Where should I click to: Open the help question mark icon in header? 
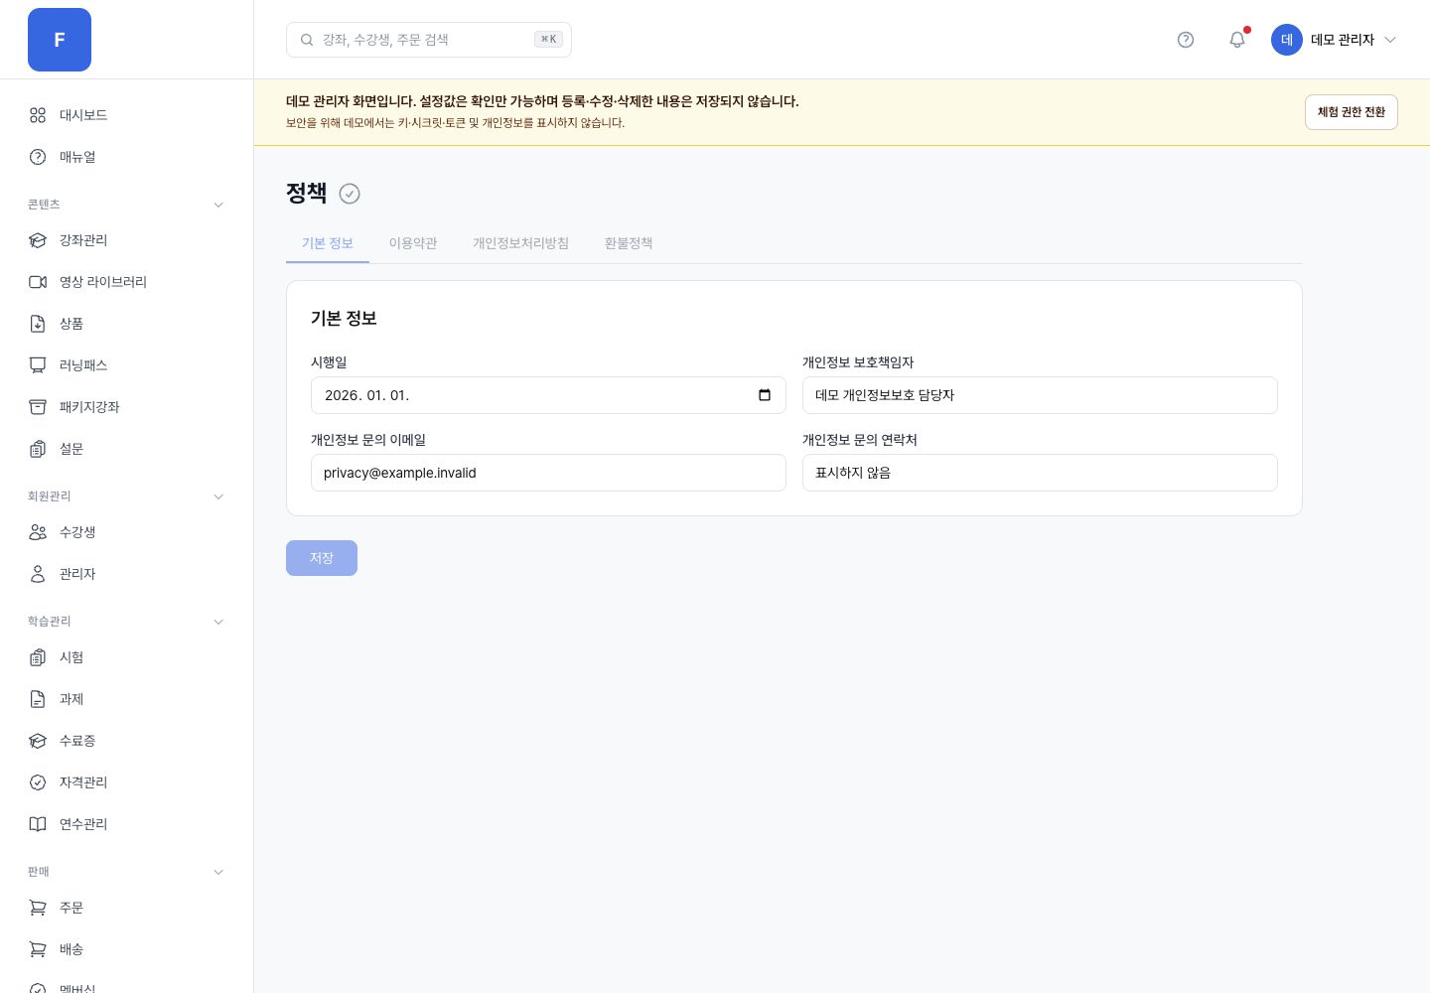(1186, 40)
